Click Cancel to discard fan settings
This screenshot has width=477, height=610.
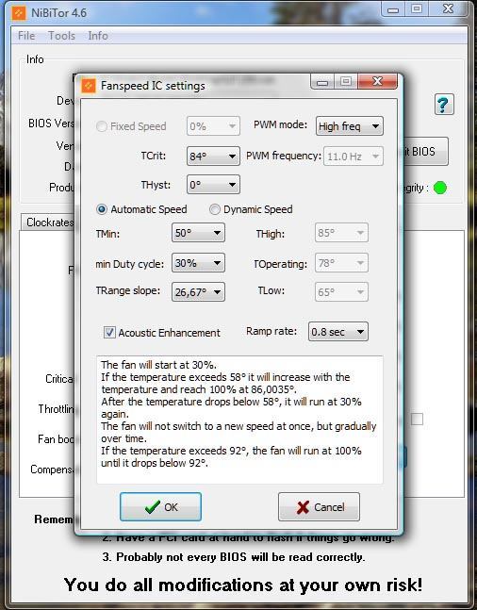point(319,506)
